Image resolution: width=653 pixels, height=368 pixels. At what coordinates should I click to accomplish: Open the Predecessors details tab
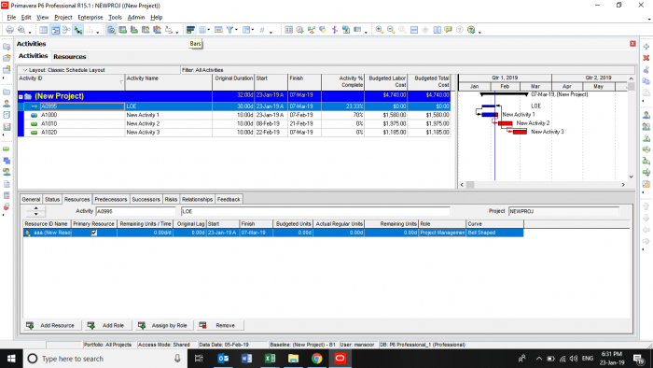pos(110,199)
